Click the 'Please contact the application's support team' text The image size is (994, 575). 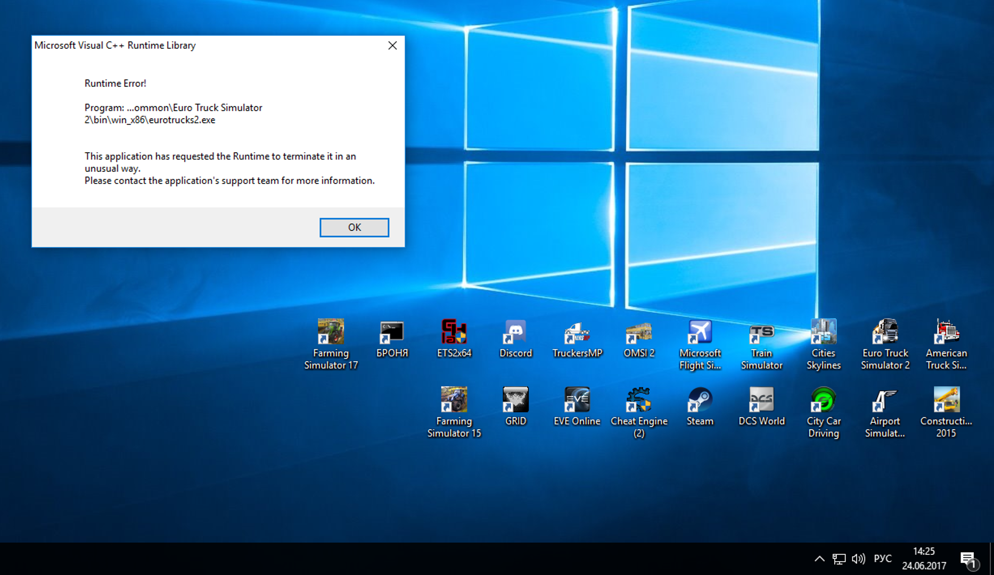(229, 181)
